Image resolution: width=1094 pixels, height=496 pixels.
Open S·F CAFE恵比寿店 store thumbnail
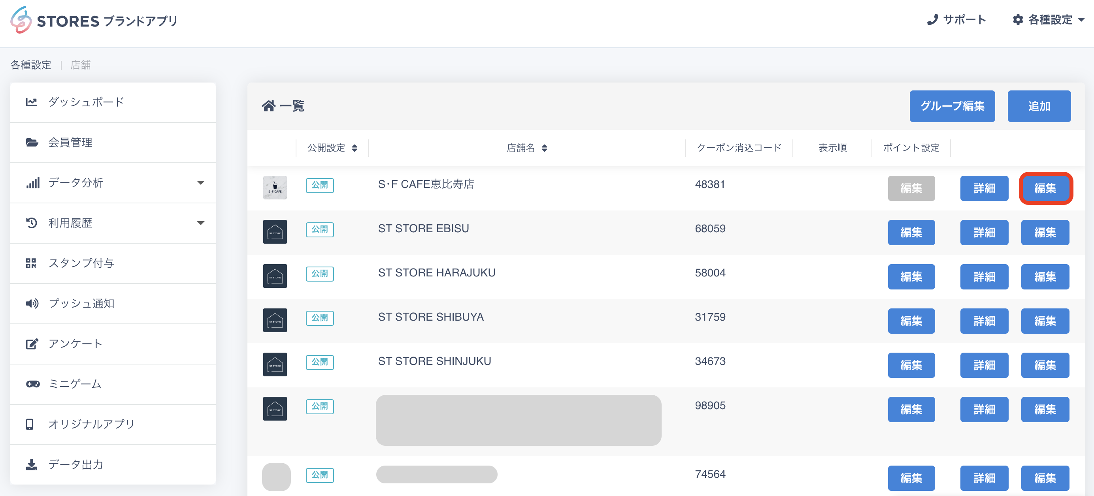pyautogui.click(x=275, y=188)
